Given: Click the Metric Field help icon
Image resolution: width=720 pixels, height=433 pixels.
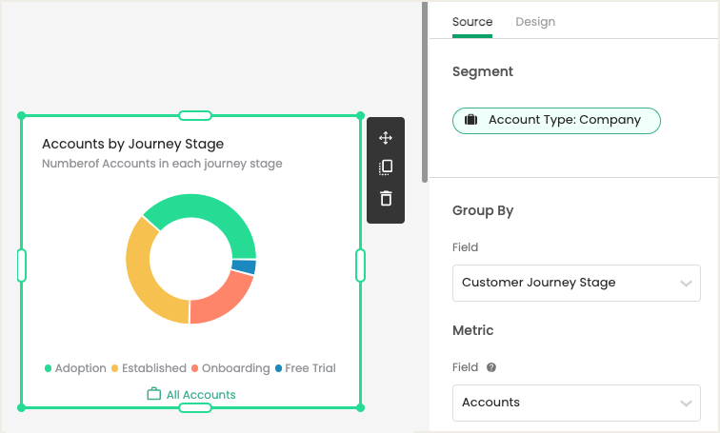Looking at the screenshot, I should (490, 367).
